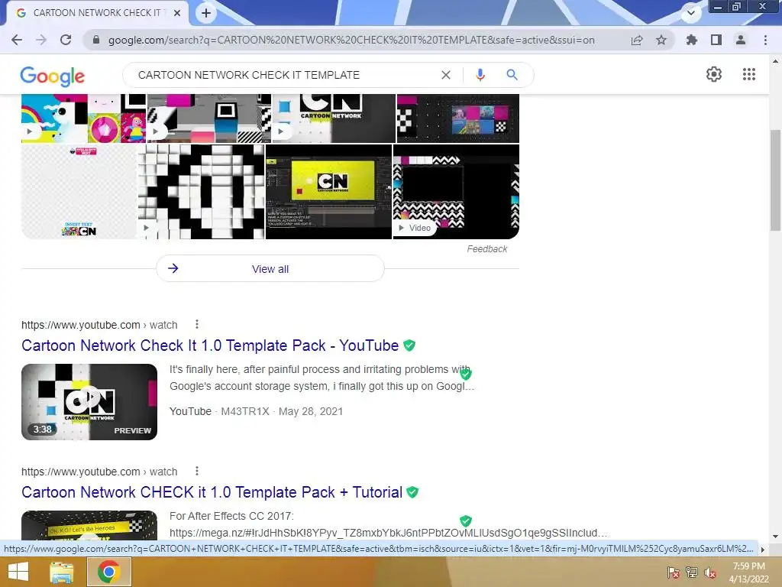Viewport: 782px width, 587px height.
Task: Click Chrome icon in taskbar
Action: pos(109,572)
